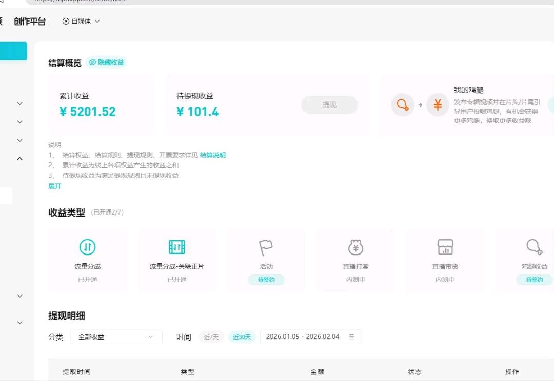Click the 状态 column header
This screenshot has width=554, height=381.
pyautogui.click(x=414, y=372)
